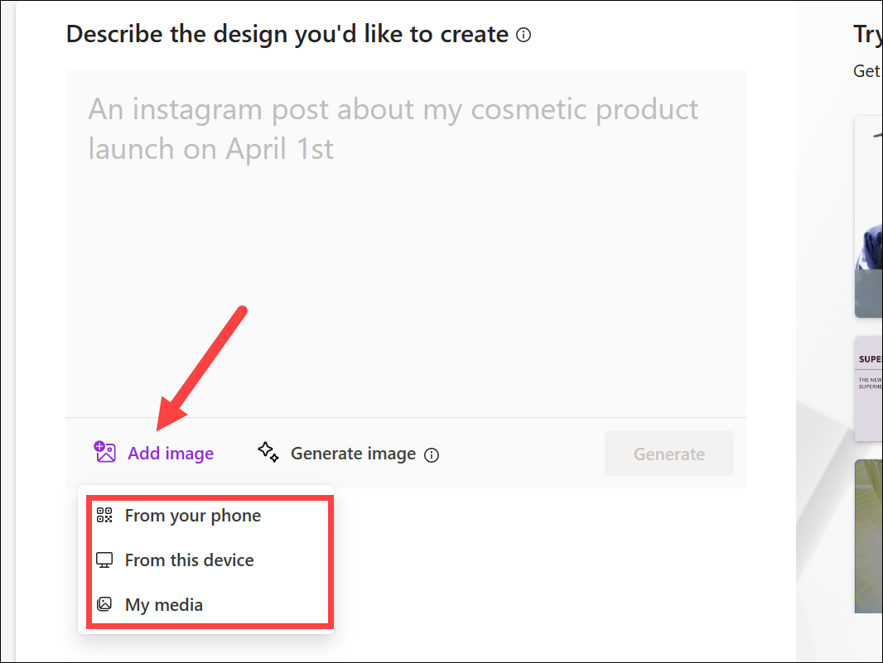Click the Describe the design heading text
The width and height of the screenshot is (883, 663).
(287, 34)
